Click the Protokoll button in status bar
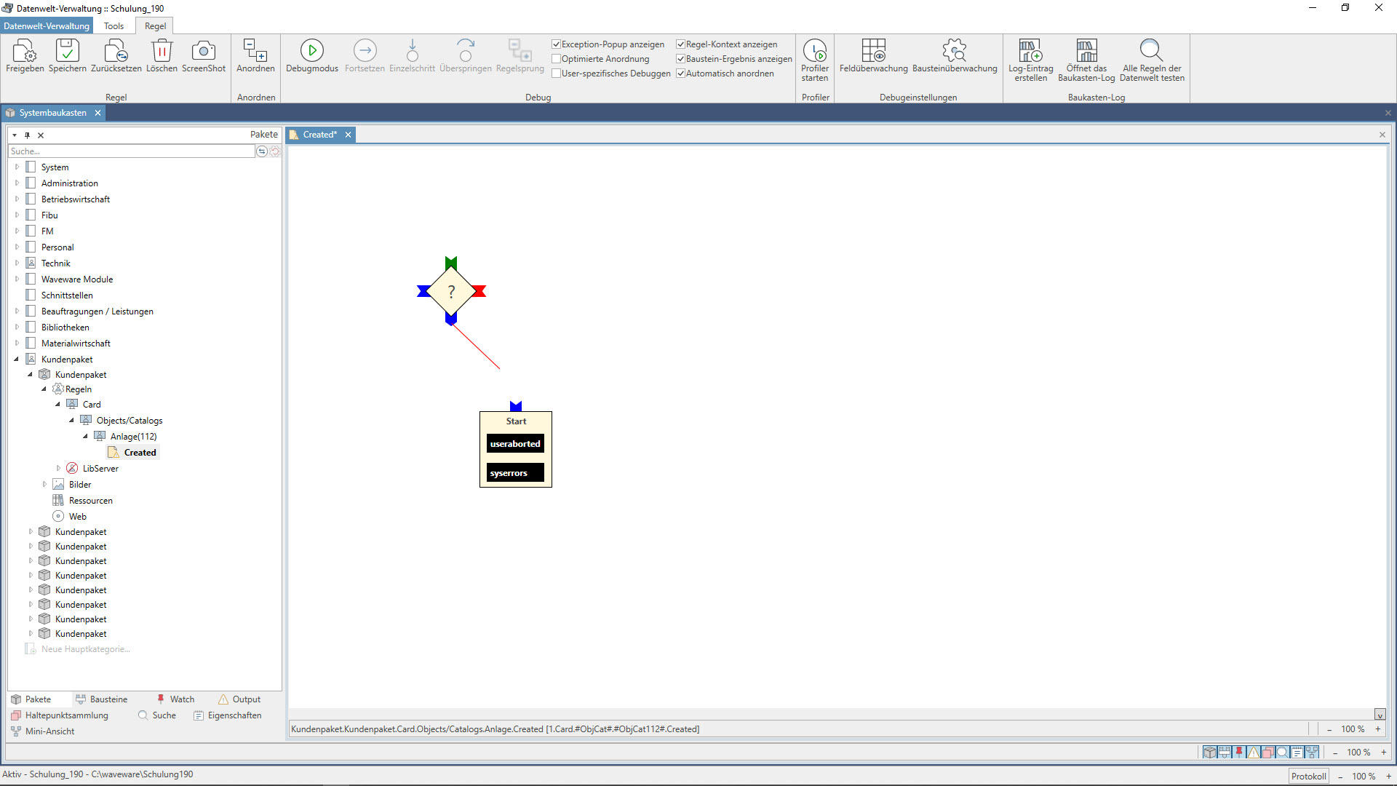This screenshot has height=786, width=1397. tap(1308, 776)
